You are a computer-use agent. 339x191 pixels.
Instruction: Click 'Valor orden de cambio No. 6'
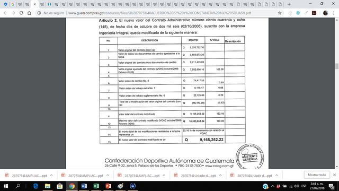point(133,81)
